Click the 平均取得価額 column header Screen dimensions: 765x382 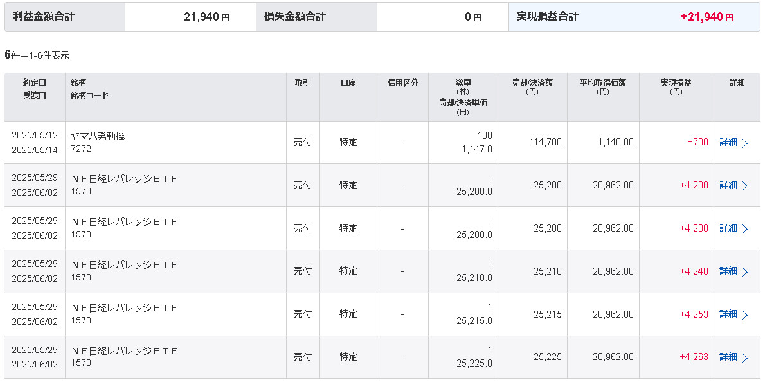coord(602,87)
